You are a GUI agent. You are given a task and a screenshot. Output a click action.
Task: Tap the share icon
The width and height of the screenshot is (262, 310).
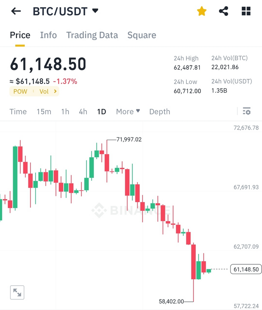(x=223, y=11)
